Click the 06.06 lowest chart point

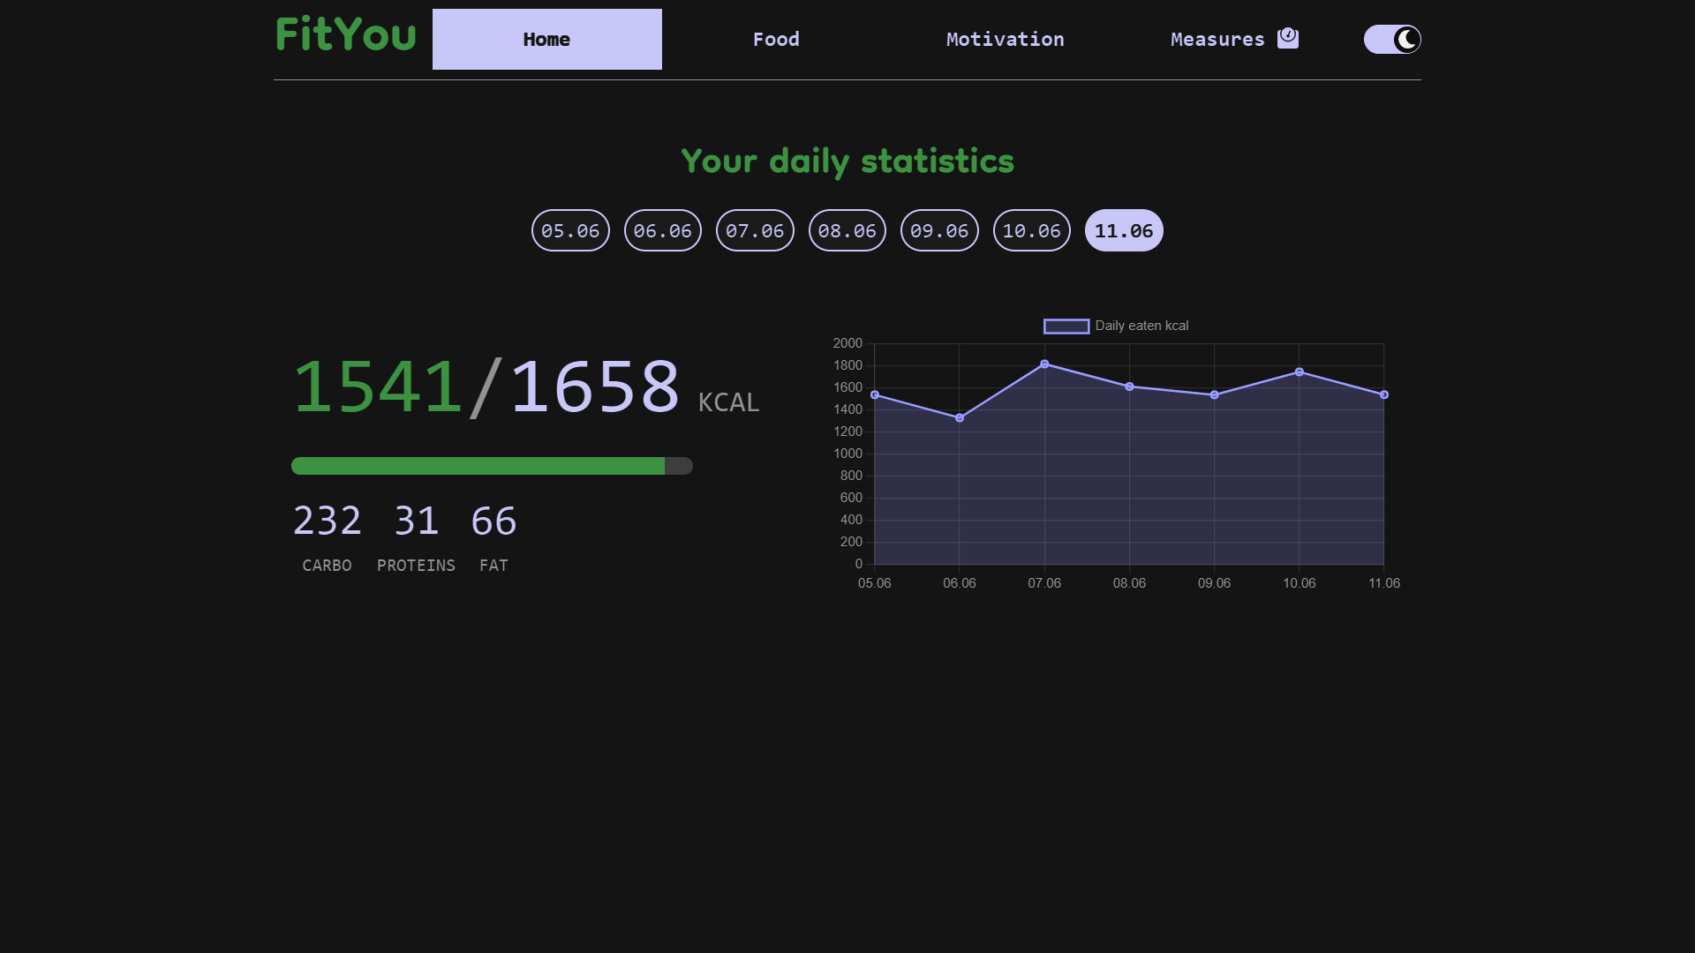point(960,418)
